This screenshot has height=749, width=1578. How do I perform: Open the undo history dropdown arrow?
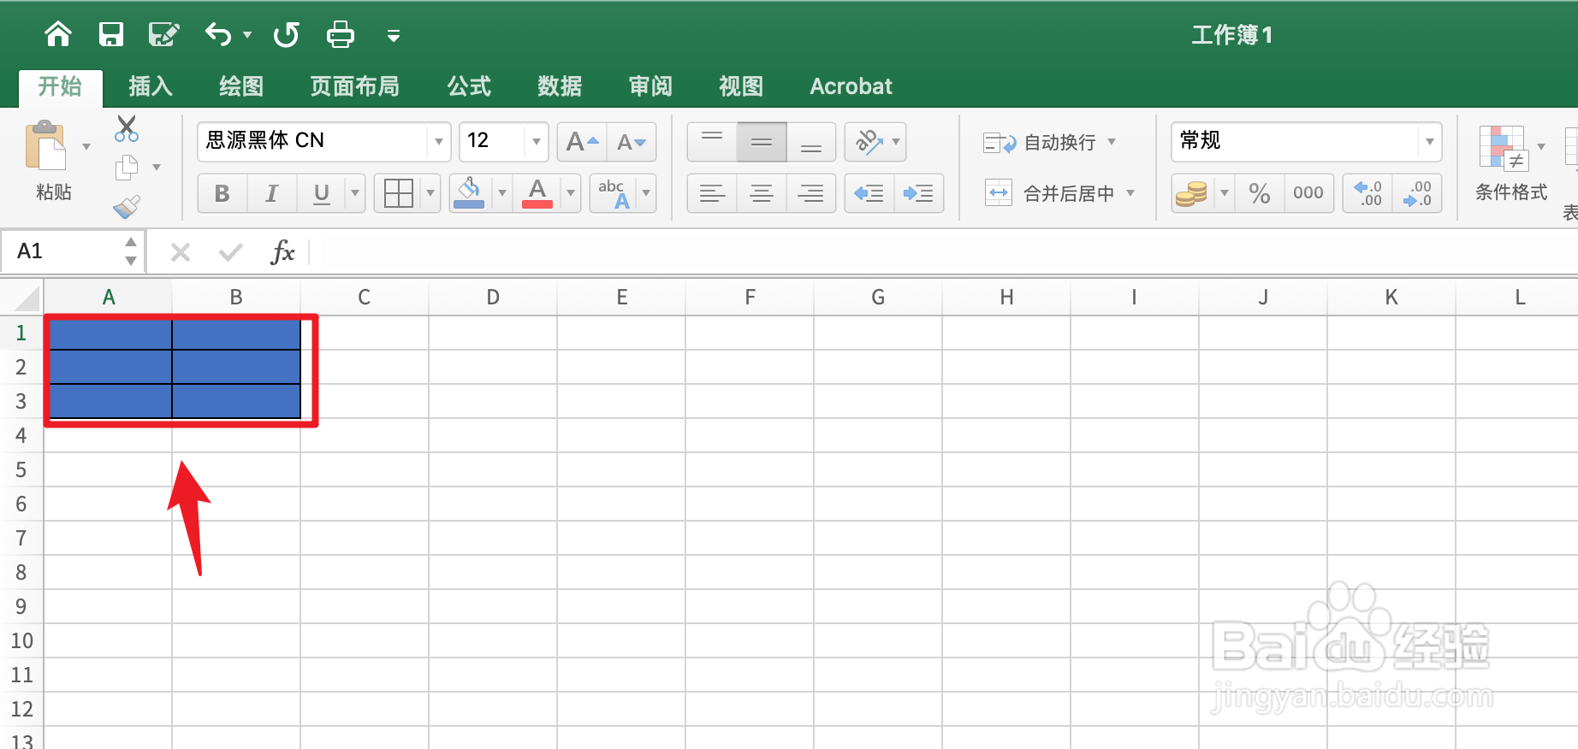pos(247,35)
